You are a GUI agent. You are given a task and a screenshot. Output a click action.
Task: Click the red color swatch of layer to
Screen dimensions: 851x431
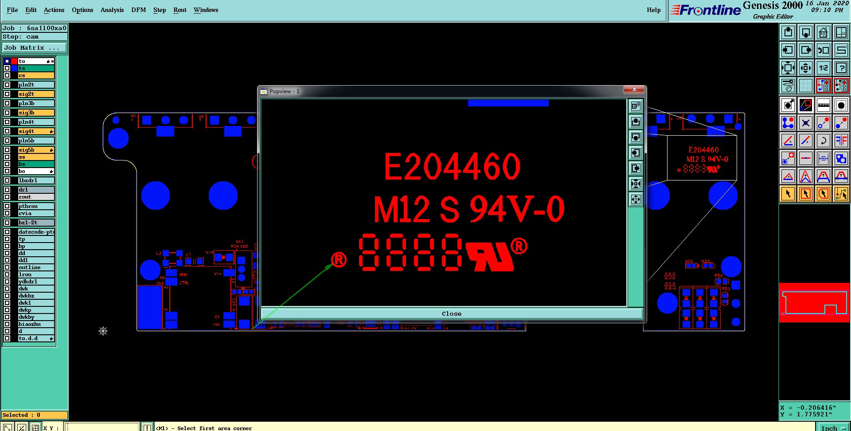click(14, 61)
